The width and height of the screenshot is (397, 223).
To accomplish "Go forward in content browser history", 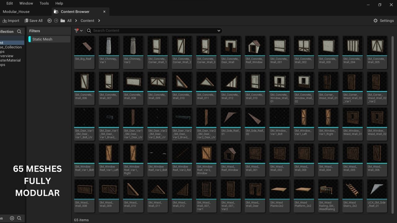I will 56,21.
